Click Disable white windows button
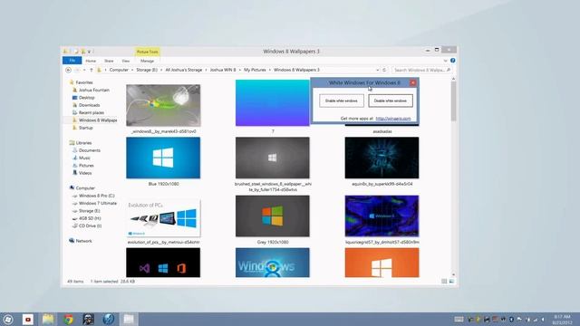Screen dimensions: 580x326 pos(391,101)
